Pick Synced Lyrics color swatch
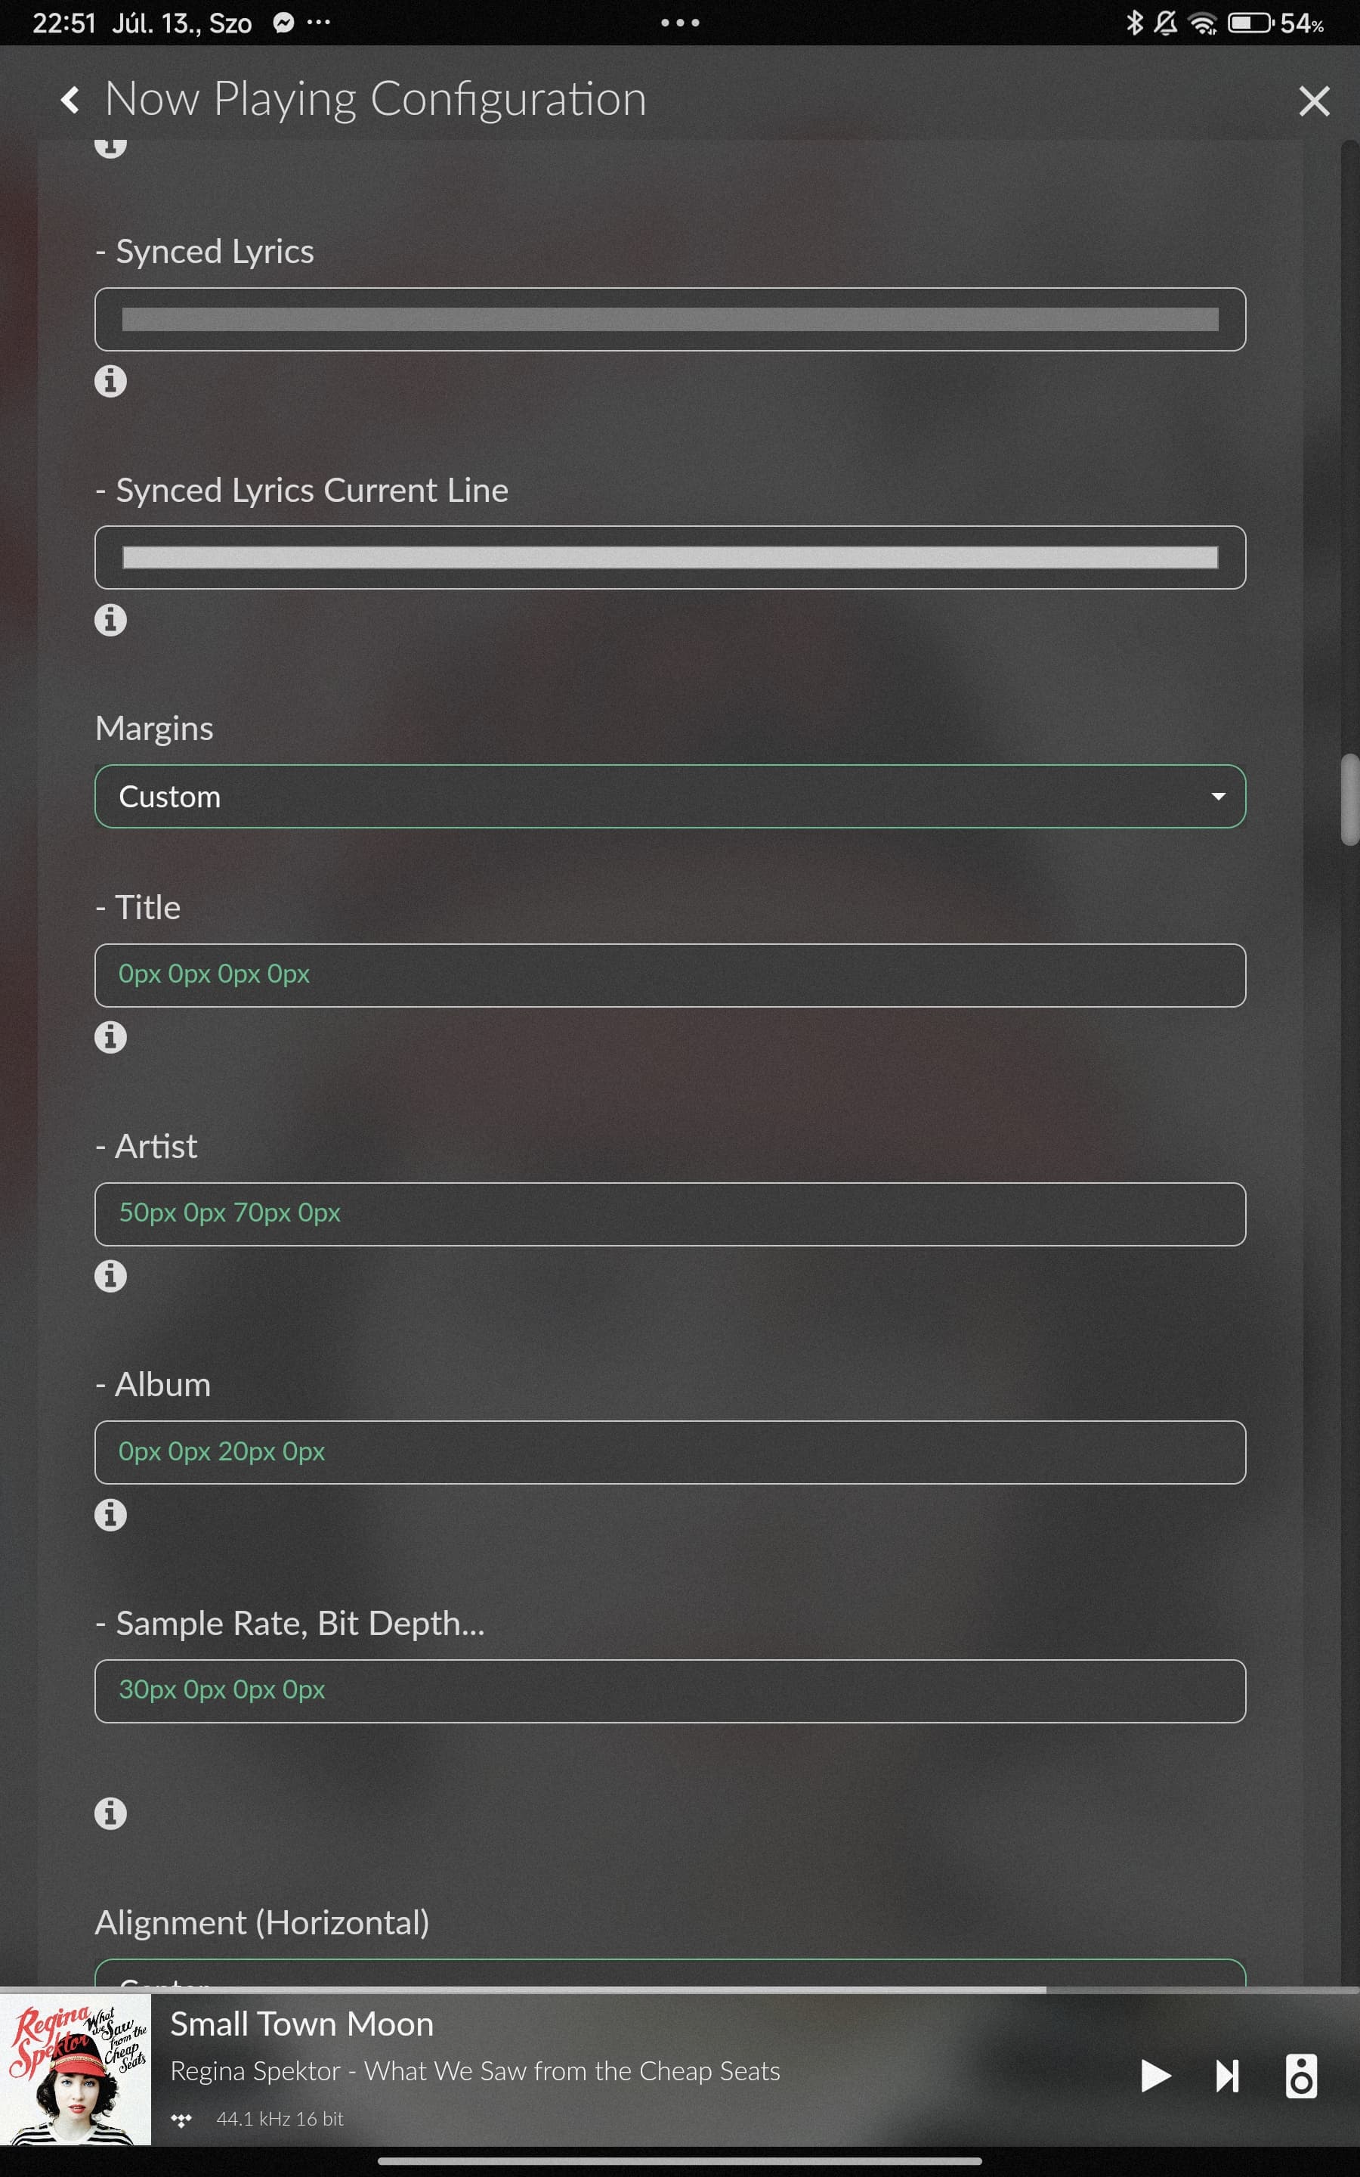 (x=670, y=319)
